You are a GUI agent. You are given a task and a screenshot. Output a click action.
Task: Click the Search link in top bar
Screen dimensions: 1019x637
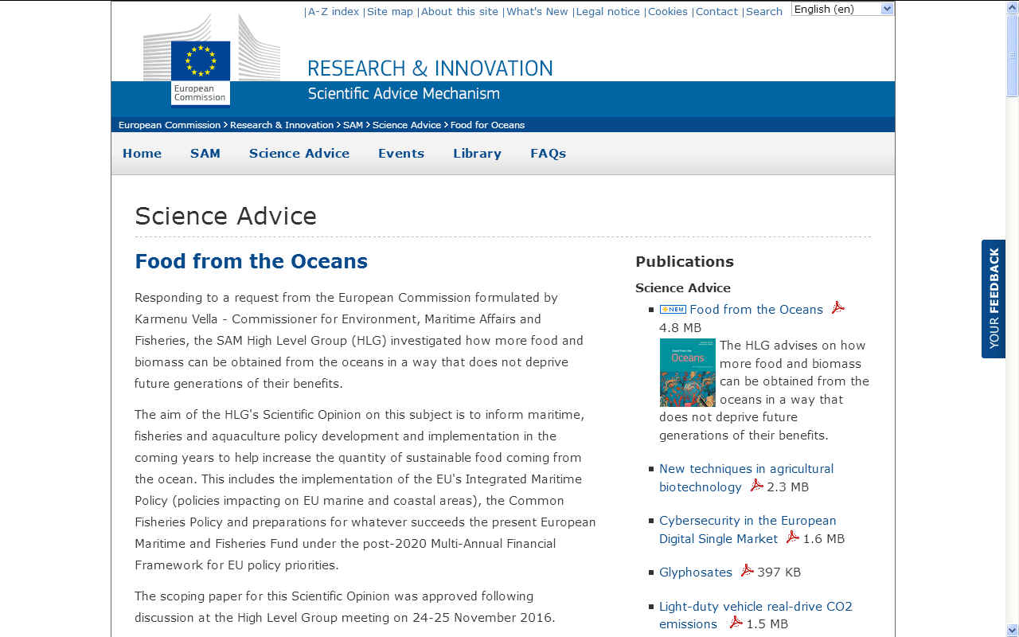[x=764, y=11]
